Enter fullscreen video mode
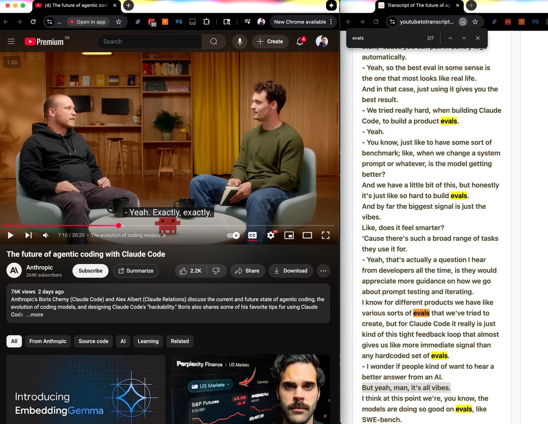Screen dimensions: 548x424 (325, 235)
